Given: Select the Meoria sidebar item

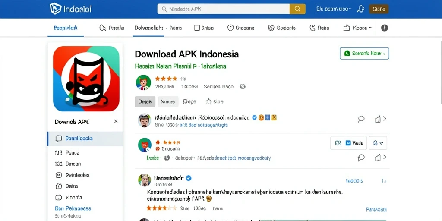Looking at the screenshot, I should click(69, 197).
